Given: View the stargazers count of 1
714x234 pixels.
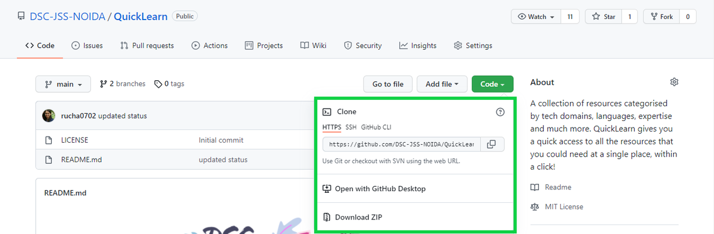Looking at the screenshot, I should click(x=630, y=17).
